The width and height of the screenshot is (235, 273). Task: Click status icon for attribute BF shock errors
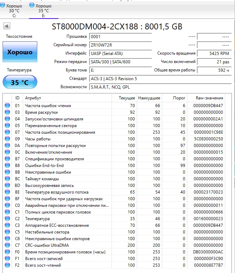(7, 199)
